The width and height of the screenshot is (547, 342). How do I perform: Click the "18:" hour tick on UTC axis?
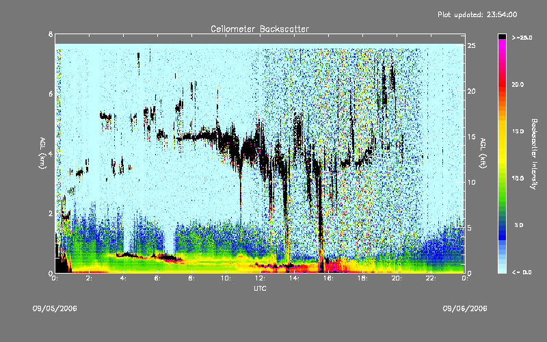tap(362, 278)
